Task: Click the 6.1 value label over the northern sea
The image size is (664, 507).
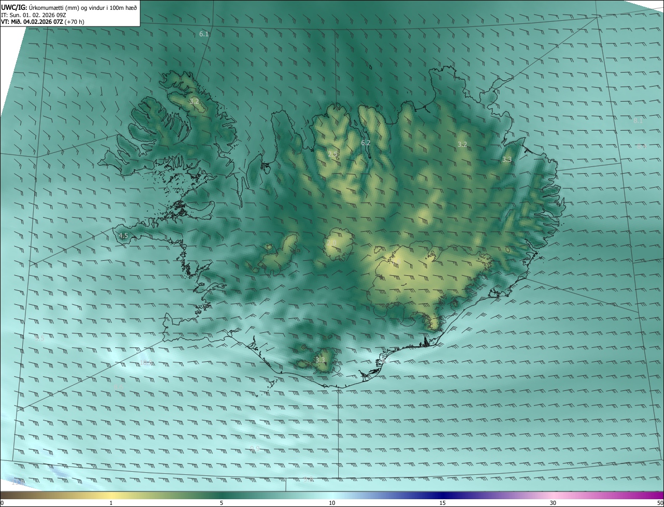Action: click(204, 34)
